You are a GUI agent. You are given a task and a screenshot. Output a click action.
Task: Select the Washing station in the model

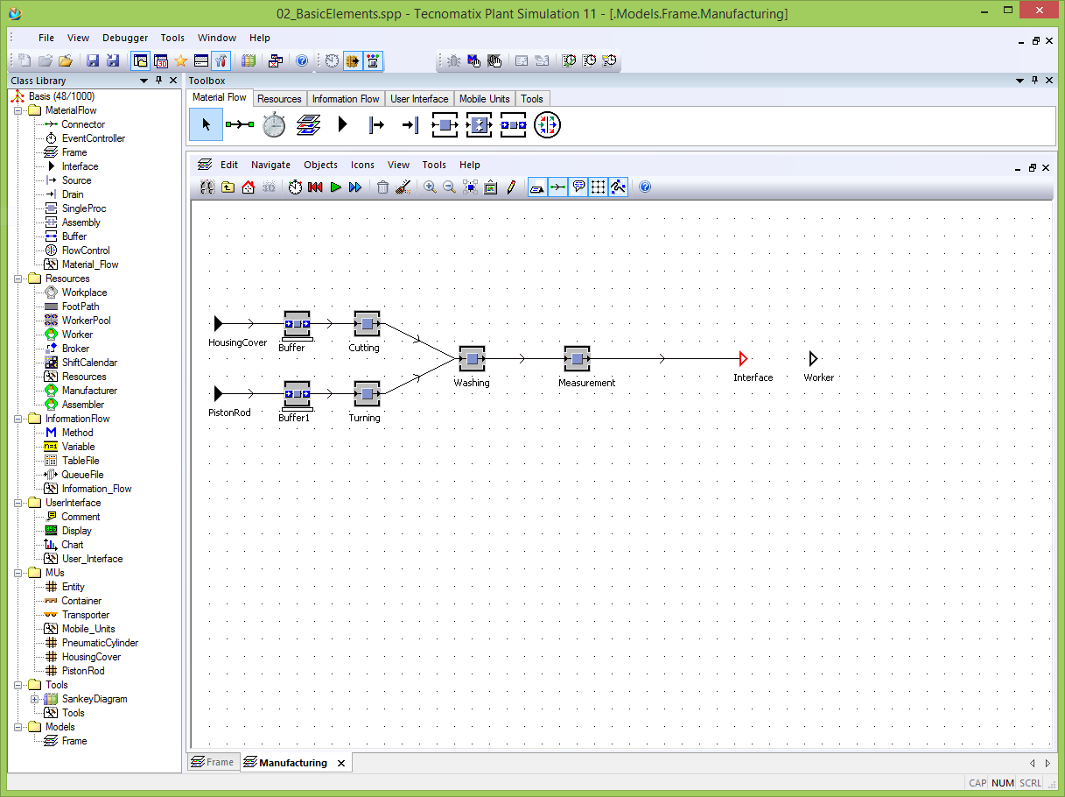[472, 358]
